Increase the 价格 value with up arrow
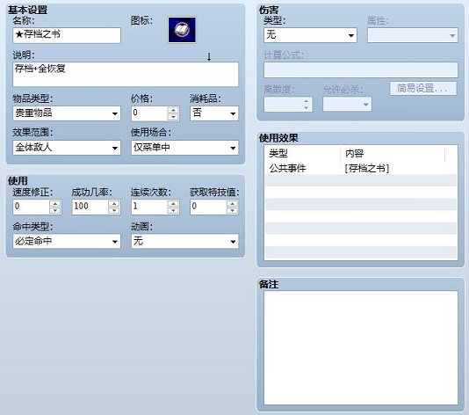This screenshot has height=415, width=469. coord(173,110)
